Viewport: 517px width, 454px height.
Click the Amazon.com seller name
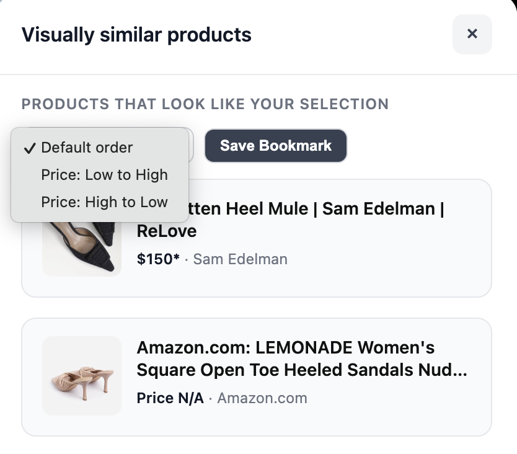tap(262, 398)
